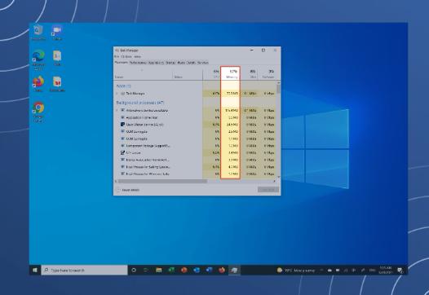
Task: Switch to the Services tab
Action: 203,63
